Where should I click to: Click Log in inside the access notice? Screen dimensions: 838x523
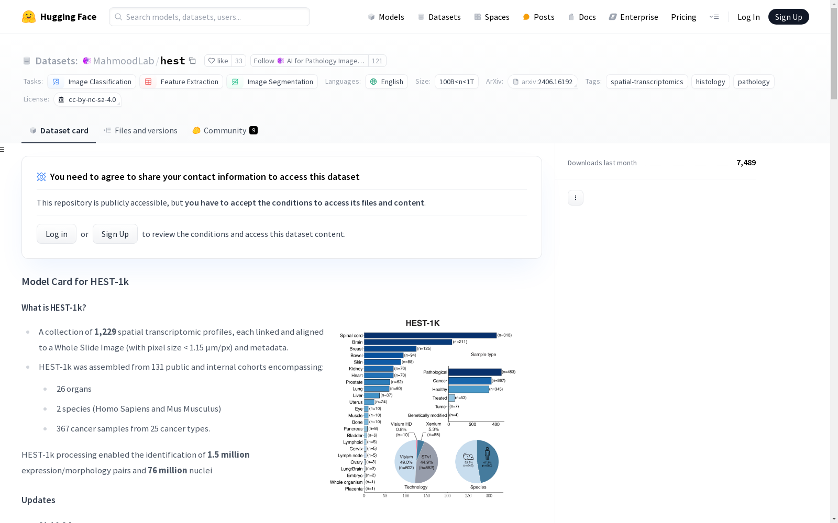[57, 234]
